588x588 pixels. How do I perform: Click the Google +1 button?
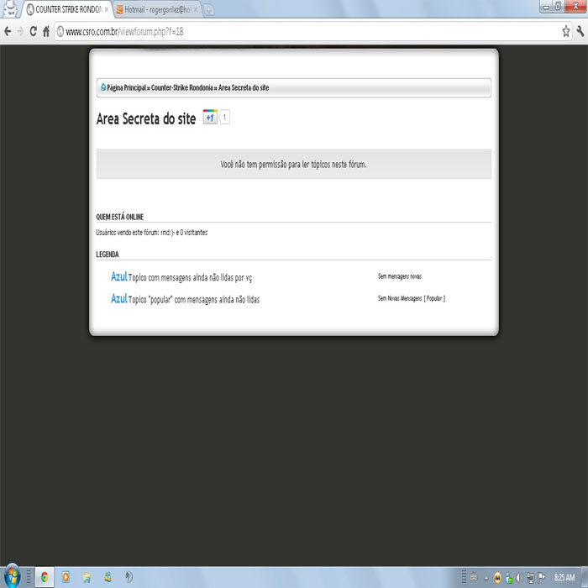(x=210, y=117)
